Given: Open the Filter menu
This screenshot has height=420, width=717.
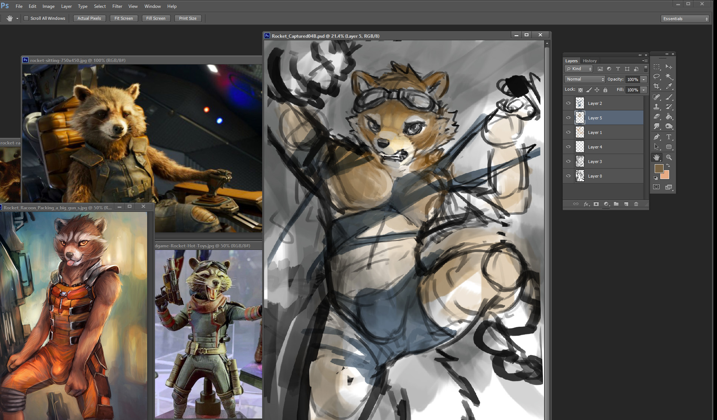Looking at the screenshot, I should tap(117, 6).
